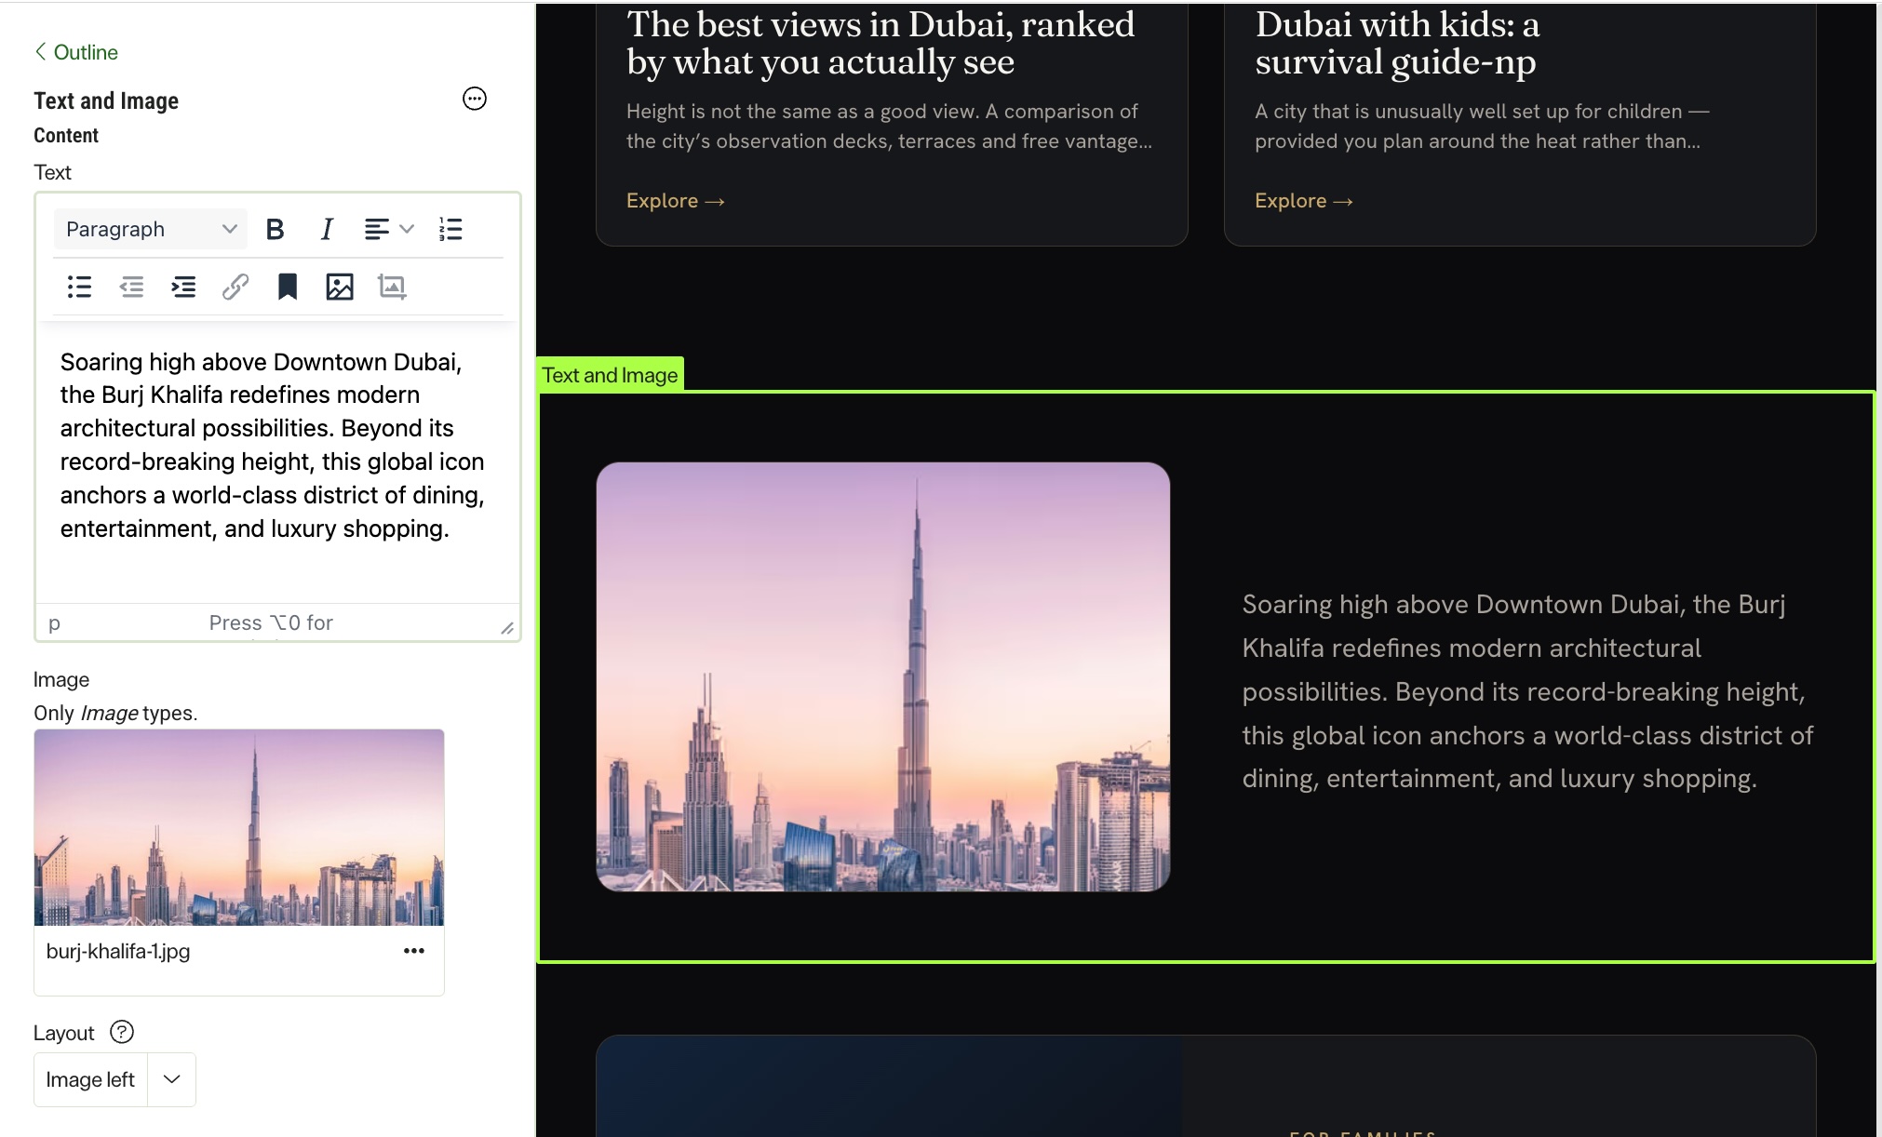Follow Explore link under Dubai with kids

click(x=1303, y=201)
